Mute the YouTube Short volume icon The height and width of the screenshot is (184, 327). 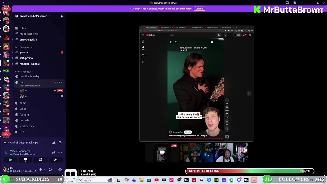coord(176,42)
